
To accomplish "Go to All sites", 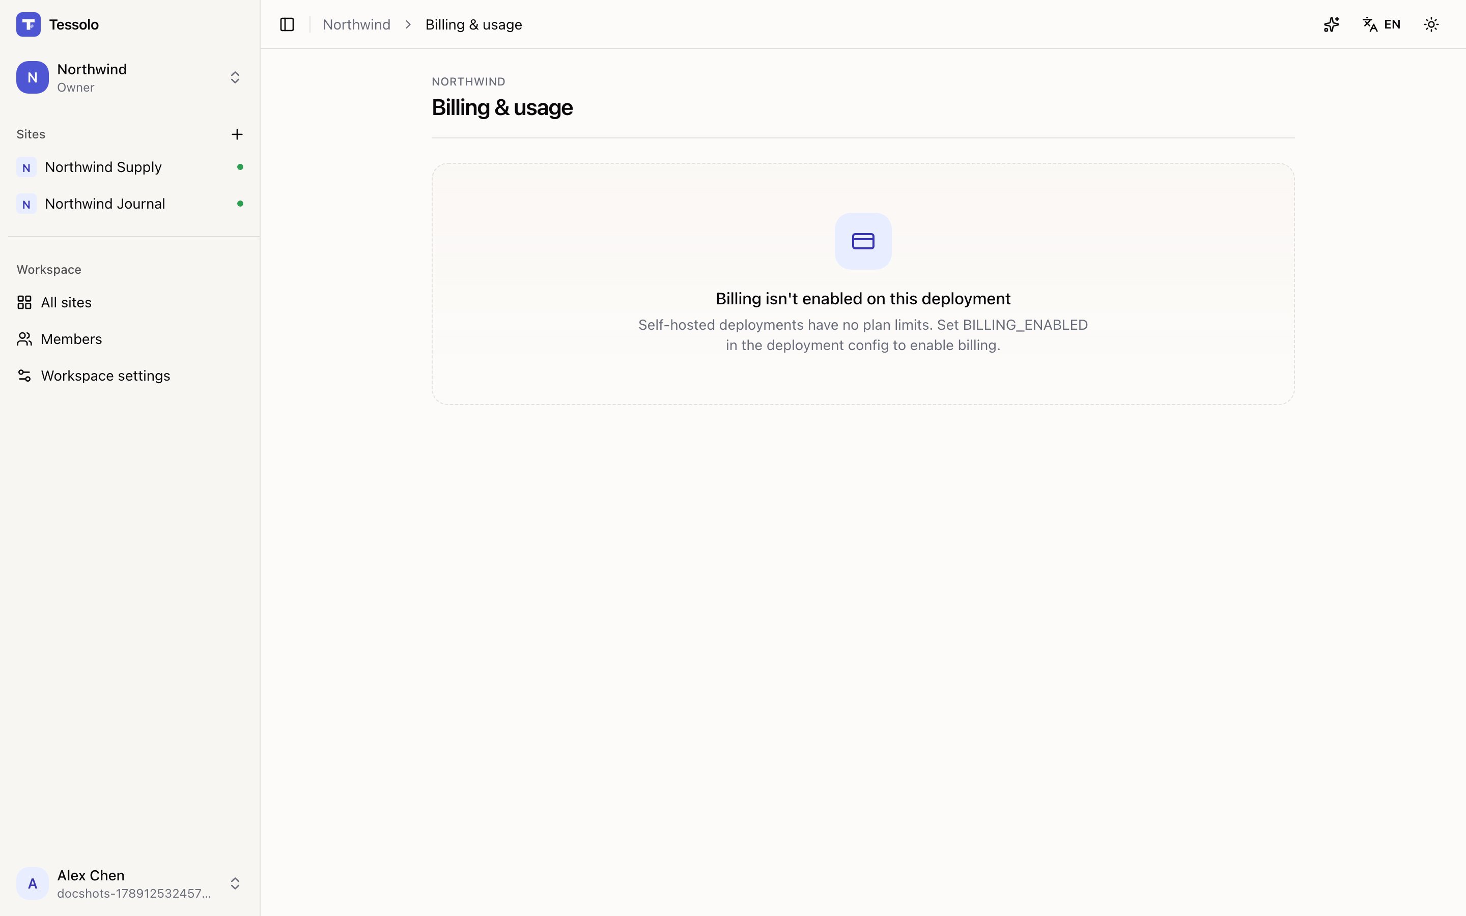I will tap(130, 302).
